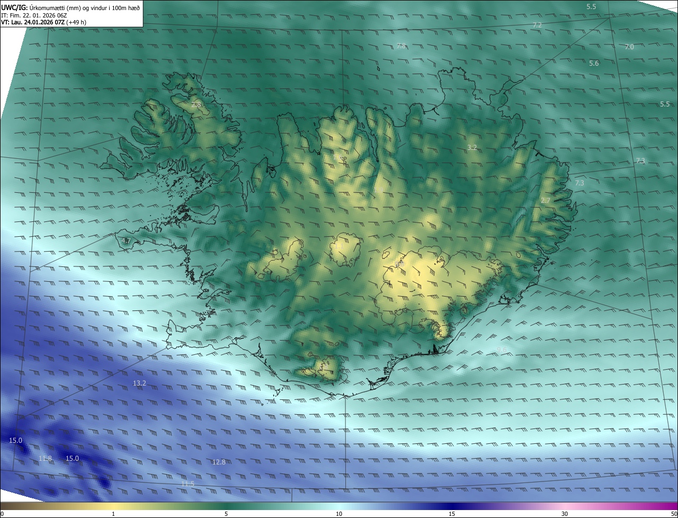678x518 pixels.
Task: Click the 3.2 value label
Action: pos(472,147)
